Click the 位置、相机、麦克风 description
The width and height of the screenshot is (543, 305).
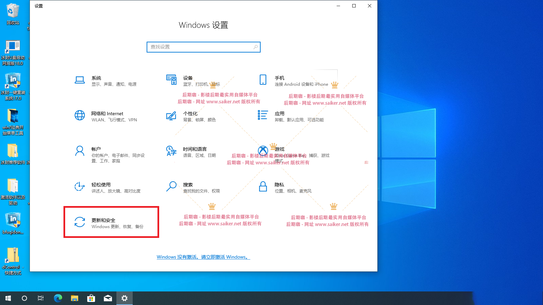pyautogui.click(x=293, y=191)
